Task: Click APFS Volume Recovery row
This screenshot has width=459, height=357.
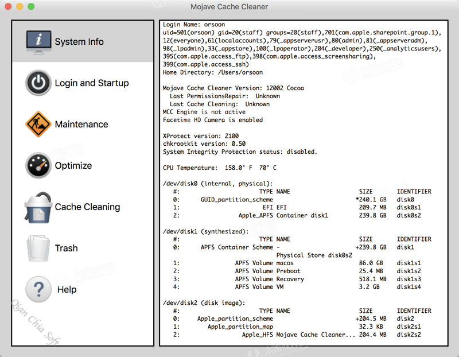Action: tap(297, 279)
